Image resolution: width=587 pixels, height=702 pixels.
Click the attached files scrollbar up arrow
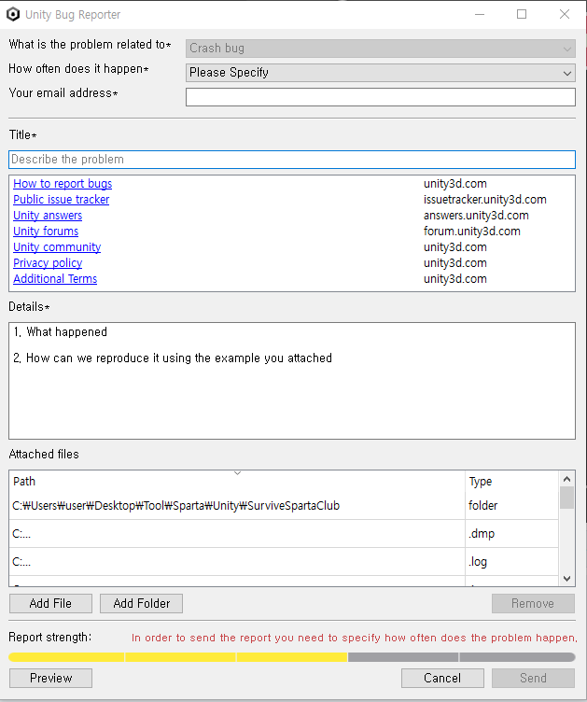point(566,479)
